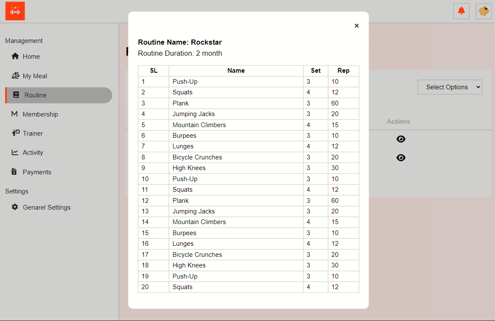Select Push-Up in row 10

pyautogui.click(x=185, y=179)
